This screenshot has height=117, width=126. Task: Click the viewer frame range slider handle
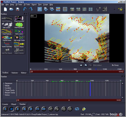(77, 72)
